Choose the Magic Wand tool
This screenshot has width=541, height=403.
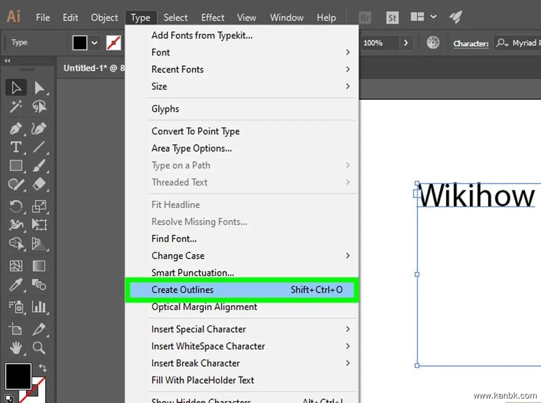coord(16,106)
